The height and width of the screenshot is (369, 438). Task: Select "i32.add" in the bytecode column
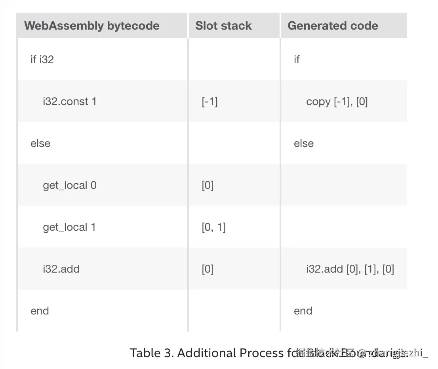[61, 269]
